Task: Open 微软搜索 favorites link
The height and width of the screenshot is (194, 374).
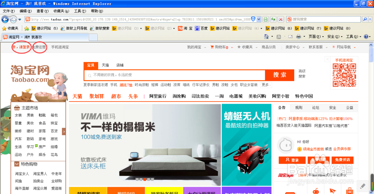Action: point(99,28)
